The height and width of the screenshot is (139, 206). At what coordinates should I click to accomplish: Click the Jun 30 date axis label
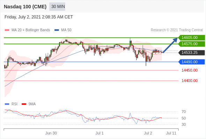pos(51,133)
